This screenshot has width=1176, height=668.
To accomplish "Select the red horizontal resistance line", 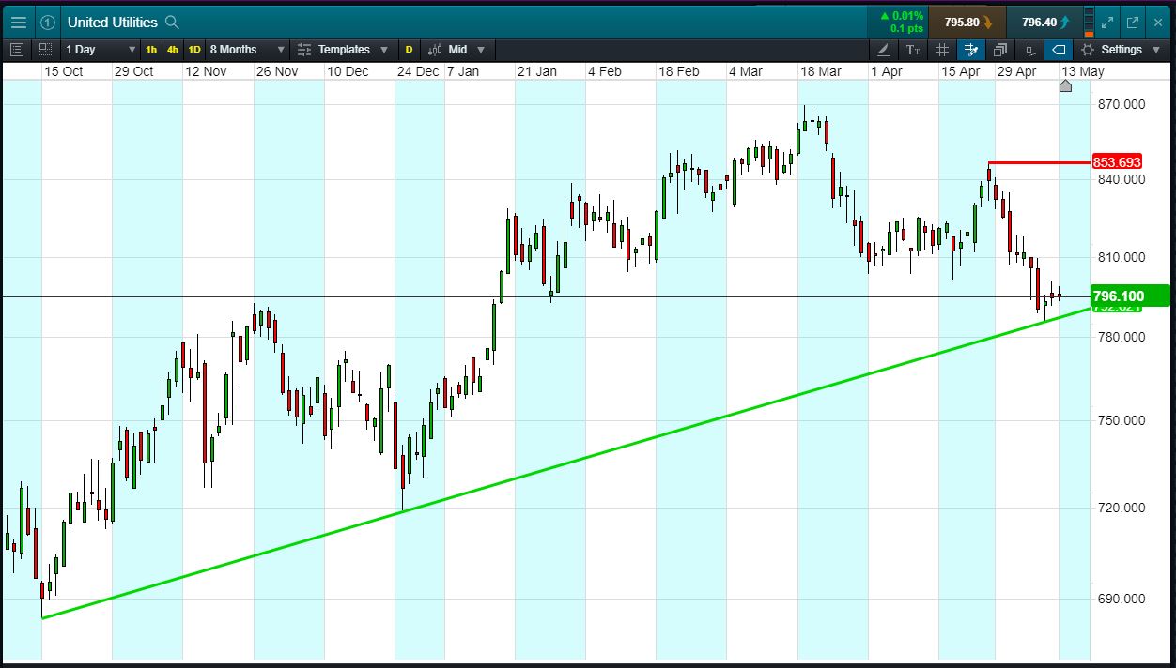I will [1039, 163].
